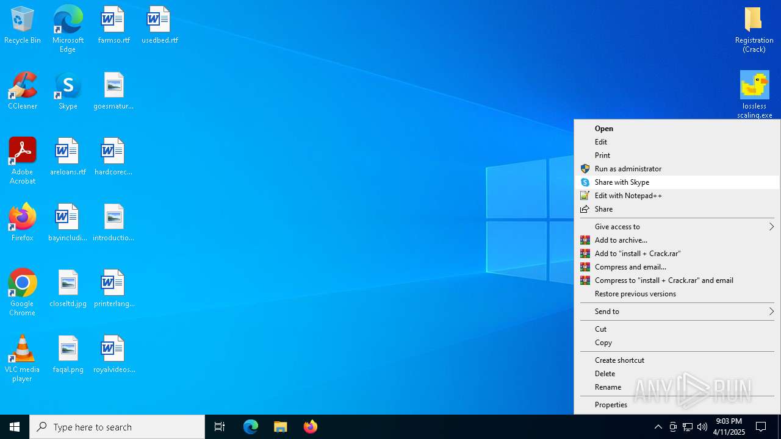
Task: Open the taskbar clock and date
Action: coord(729,427)
